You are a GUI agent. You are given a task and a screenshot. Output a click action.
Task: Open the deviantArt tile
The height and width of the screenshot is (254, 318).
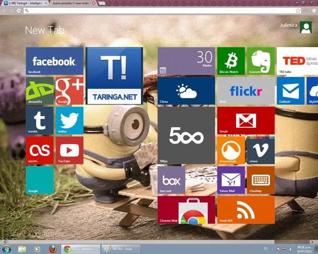click(x=40, y=91)
